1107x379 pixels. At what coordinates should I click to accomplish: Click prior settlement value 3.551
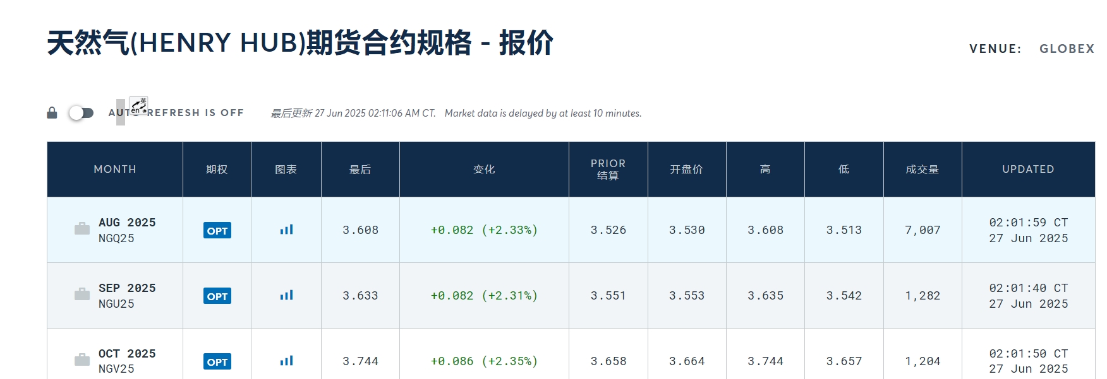608,296
